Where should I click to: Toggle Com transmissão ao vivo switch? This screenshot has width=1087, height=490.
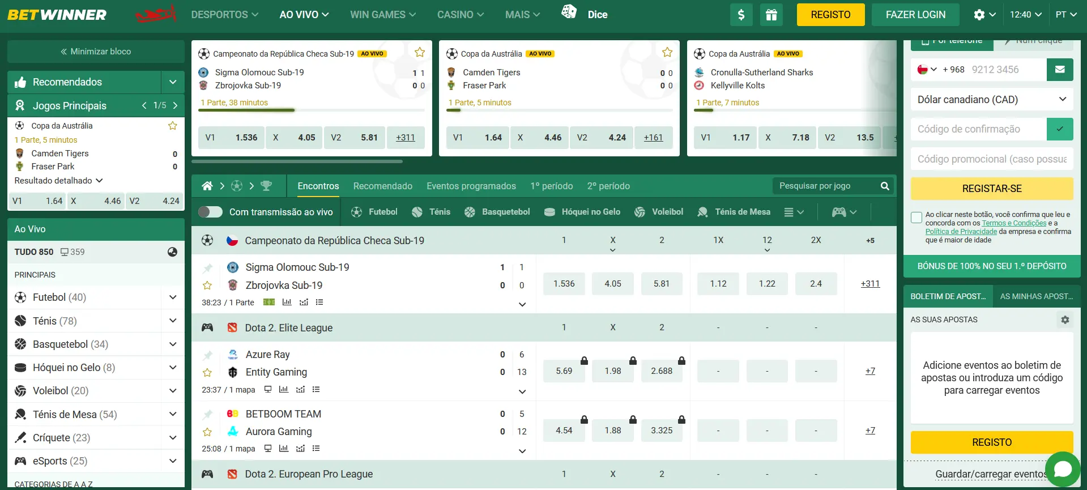pyautogui.click(x=210, y=212)
